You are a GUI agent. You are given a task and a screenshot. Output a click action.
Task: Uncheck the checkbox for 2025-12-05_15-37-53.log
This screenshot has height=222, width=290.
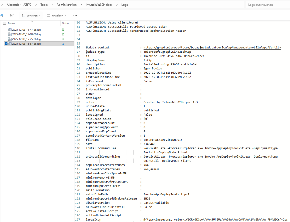[x=6, y=44]
